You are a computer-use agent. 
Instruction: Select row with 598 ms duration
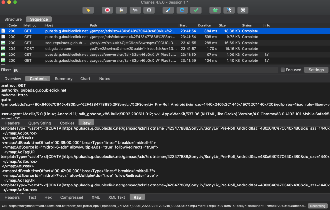(165, 37)
